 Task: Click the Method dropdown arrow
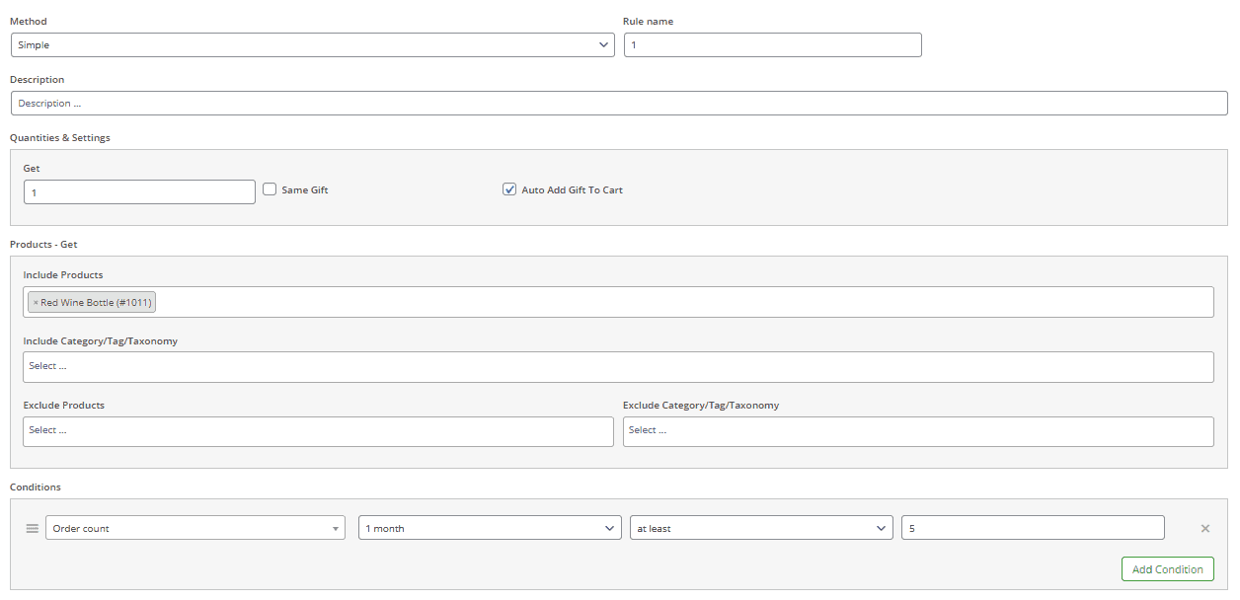[x=603, y=44]
